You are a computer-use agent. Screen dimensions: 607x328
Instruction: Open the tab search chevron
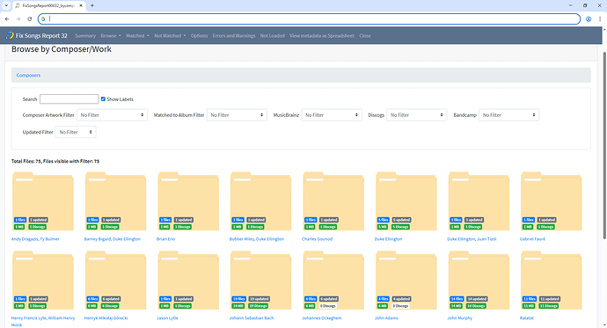(6, 5)
